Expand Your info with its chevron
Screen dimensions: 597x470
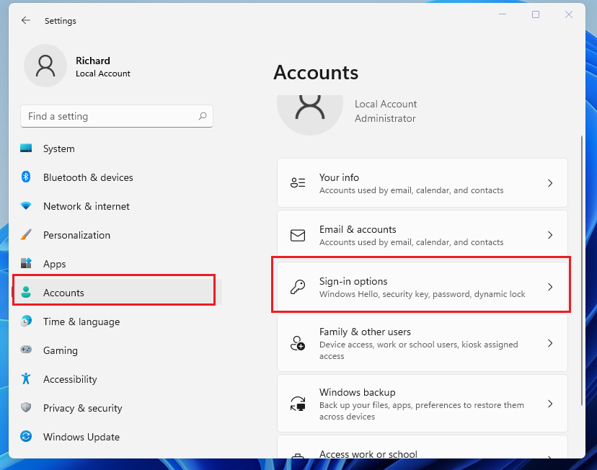tap(550, 183)
